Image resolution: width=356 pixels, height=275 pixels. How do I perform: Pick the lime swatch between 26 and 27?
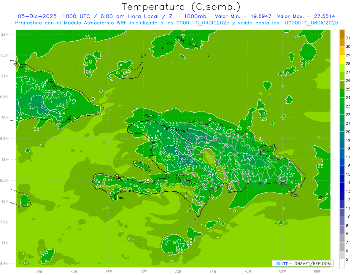342,76
